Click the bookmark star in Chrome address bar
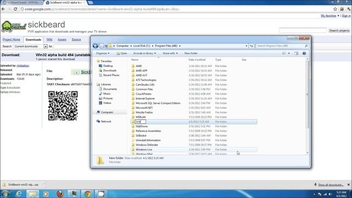Viewport: 352px width, 198px height. tap(335, 9)
